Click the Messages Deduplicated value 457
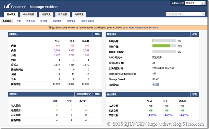 click(154, 74)
